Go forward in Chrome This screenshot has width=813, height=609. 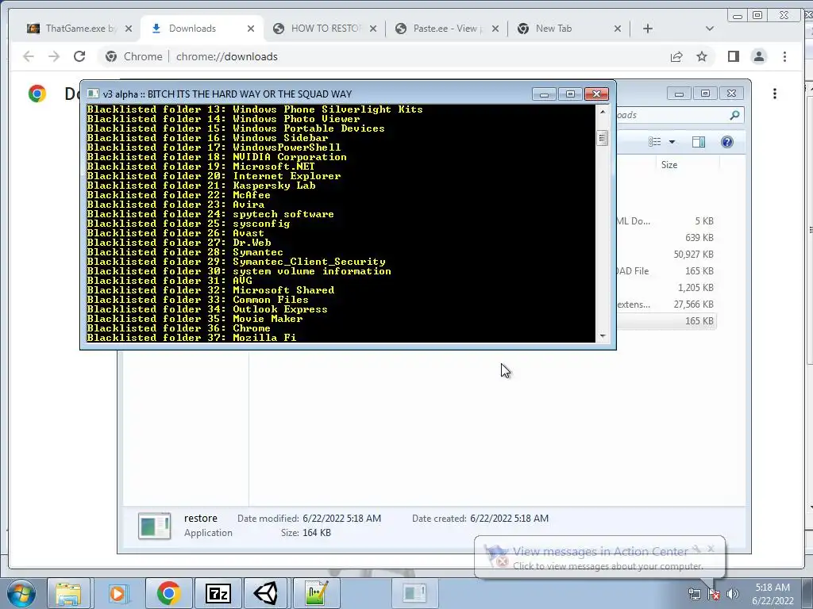54,56
